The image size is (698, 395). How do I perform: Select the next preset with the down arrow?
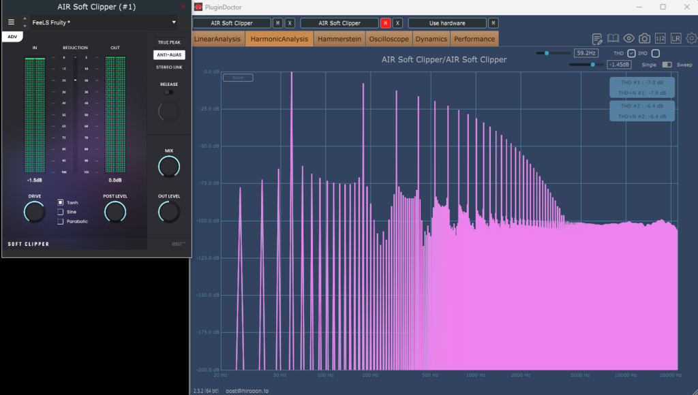point(25,26)
